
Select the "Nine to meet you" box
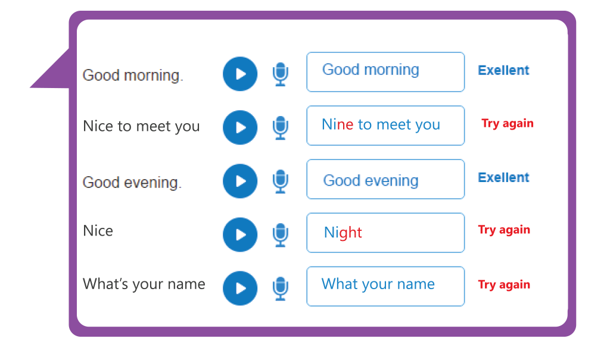(x=385, y=126)
